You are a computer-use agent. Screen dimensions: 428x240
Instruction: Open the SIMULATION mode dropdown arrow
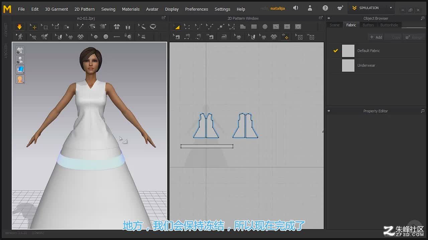click(x=391, y=8)
